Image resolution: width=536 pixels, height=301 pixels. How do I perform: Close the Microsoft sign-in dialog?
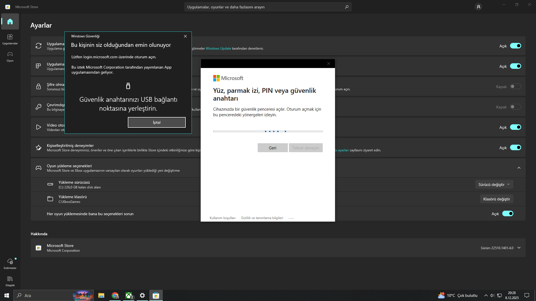329,64
